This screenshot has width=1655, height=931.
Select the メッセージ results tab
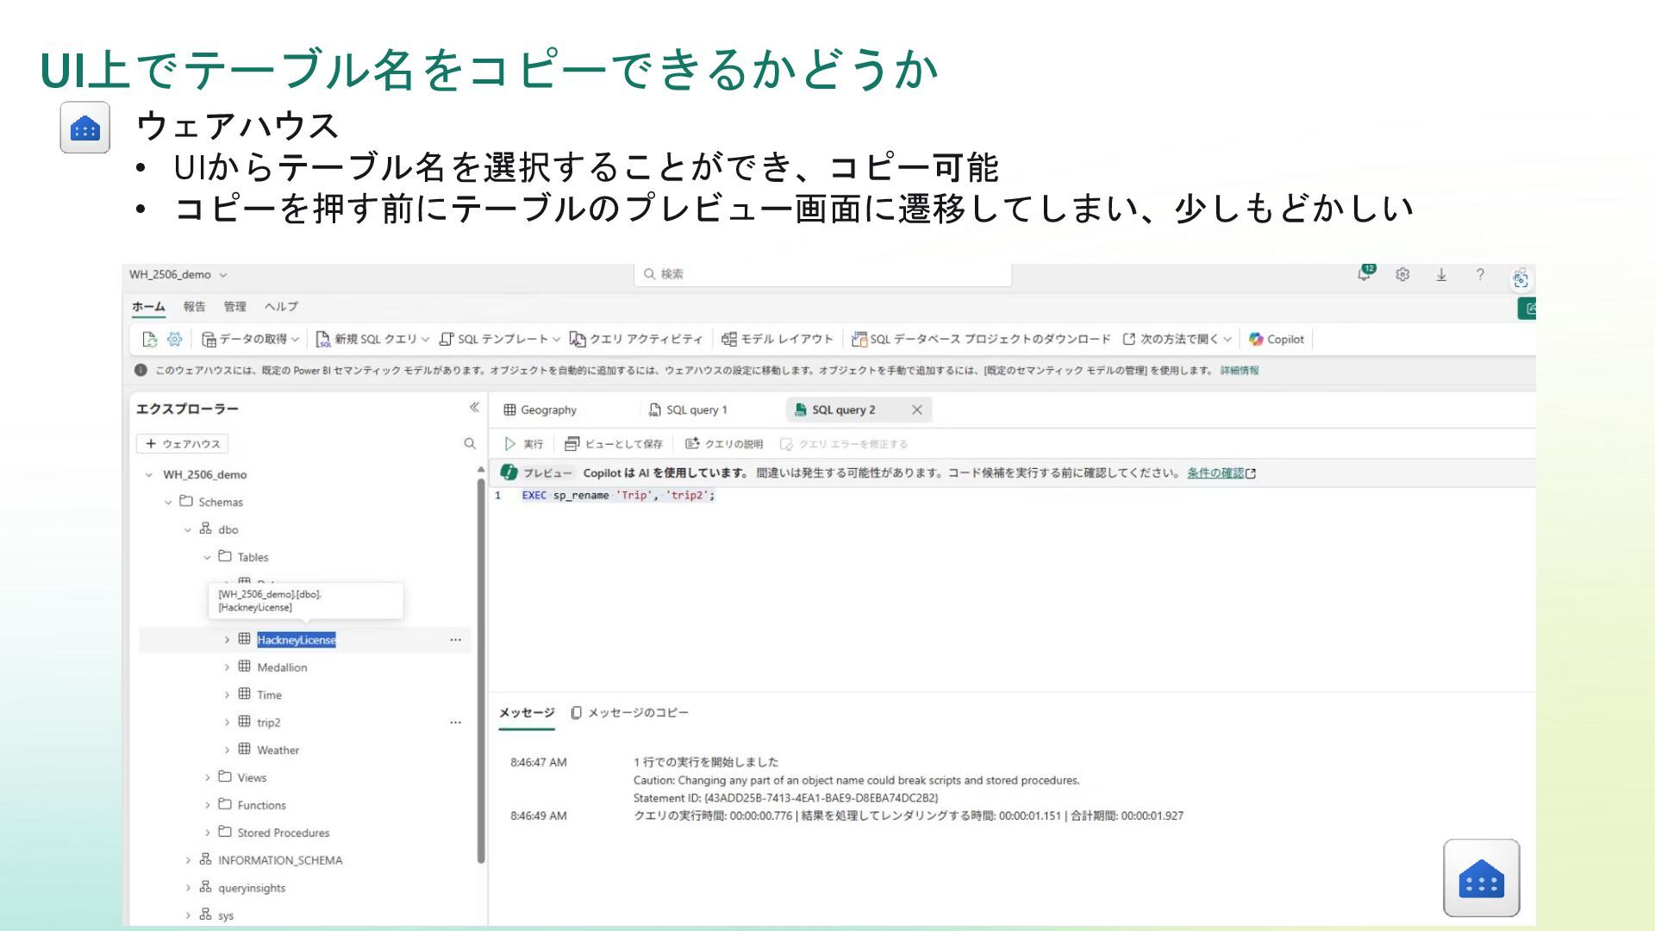click(x=527, y=713)
